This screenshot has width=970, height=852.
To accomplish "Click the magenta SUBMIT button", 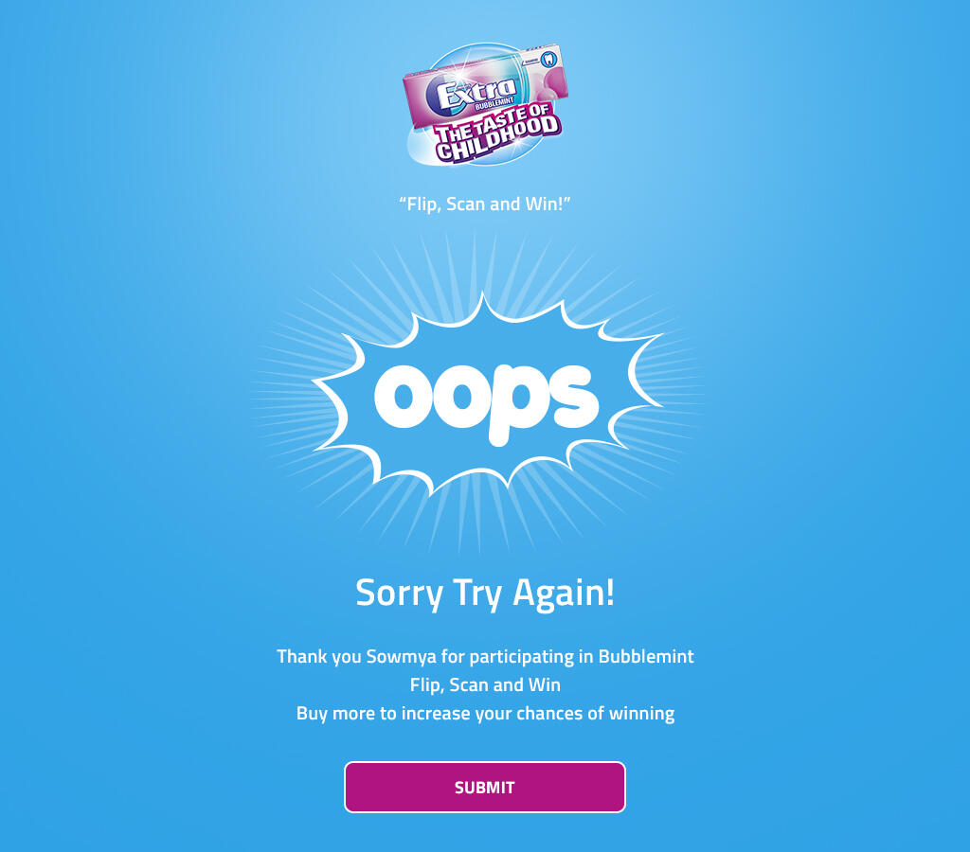I will [x=484, y=787].
